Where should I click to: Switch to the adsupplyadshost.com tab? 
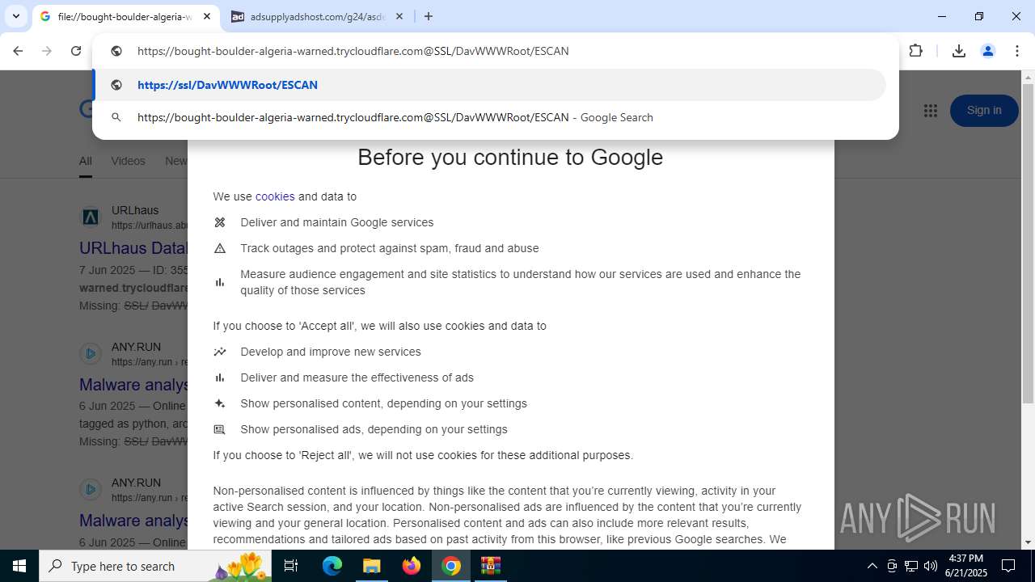tap(318, 16)
